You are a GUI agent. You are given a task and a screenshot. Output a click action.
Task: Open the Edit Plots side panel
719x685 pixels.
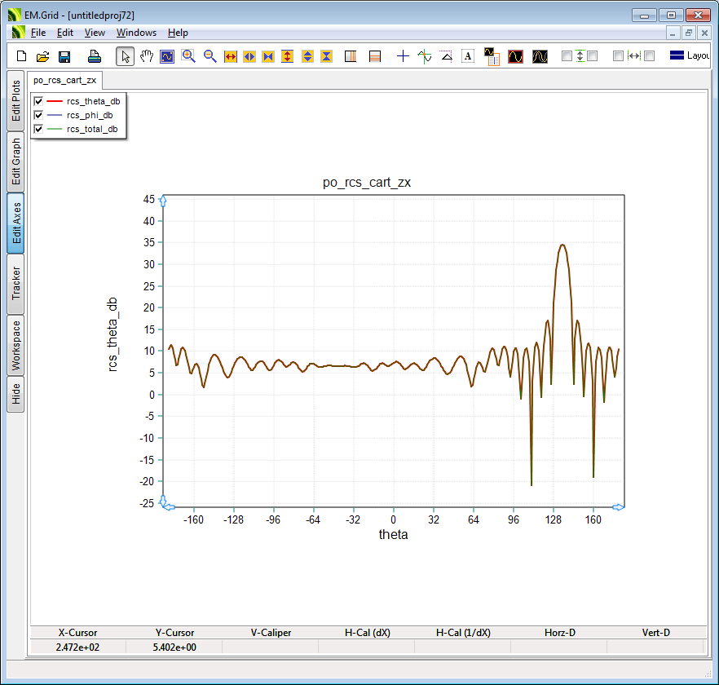pos(15,101)
